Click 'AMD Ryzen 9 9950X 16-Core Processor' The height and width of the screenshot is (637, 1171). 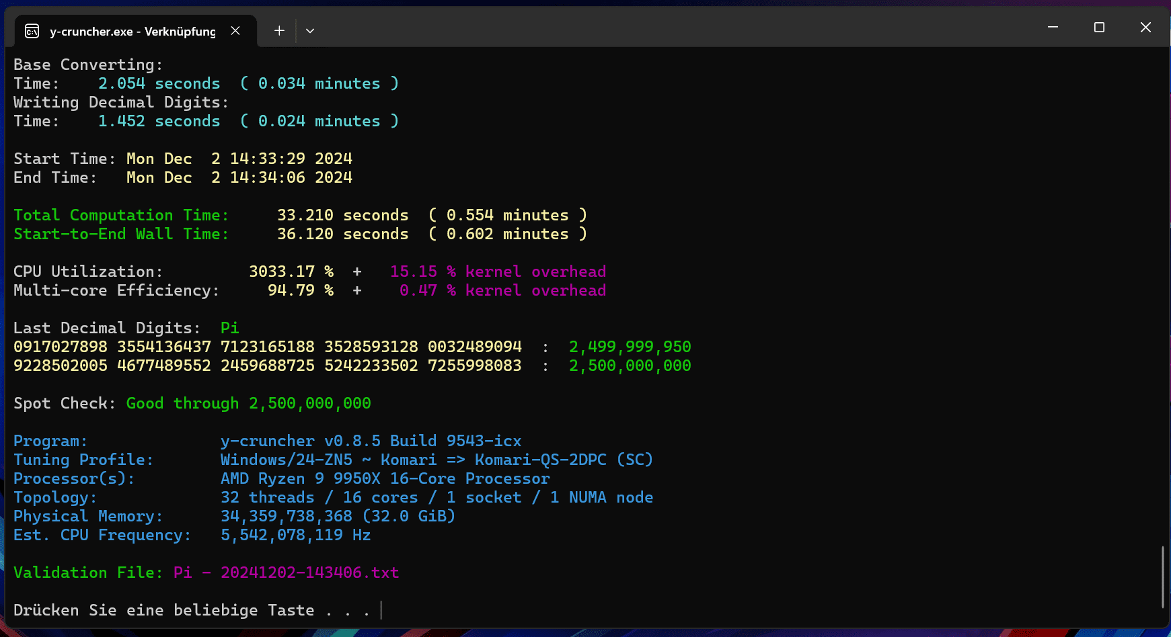pos(385,478)
